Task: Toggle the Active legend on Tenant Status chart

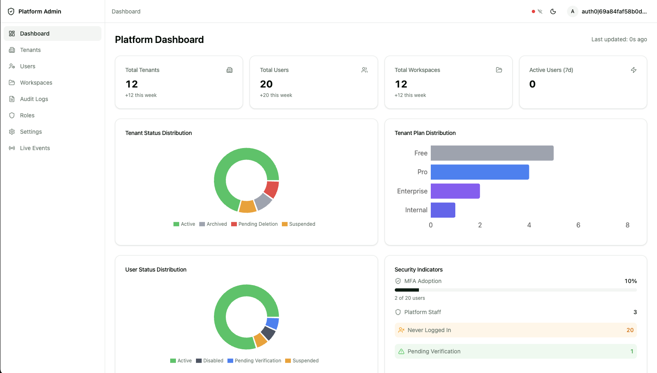Action: 184,224
